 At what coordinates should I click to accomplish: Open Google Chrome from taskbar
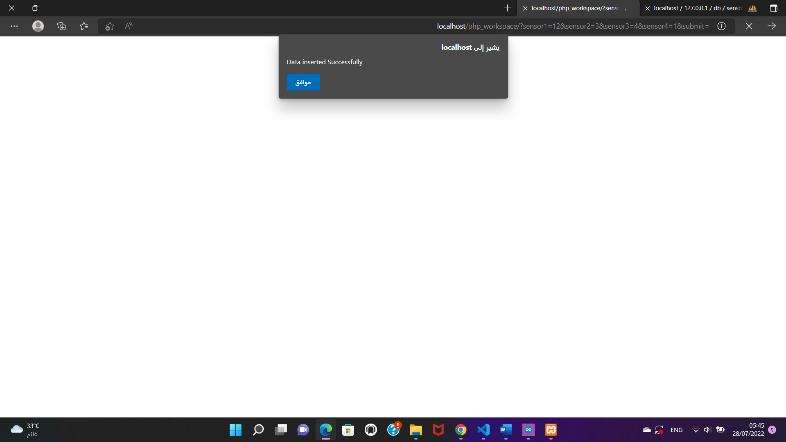(x=461, y=430)
